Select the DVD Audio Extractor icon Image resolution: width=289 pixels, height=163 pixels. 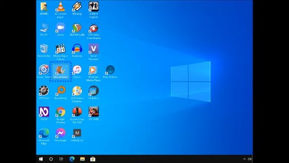coord(77,91)
